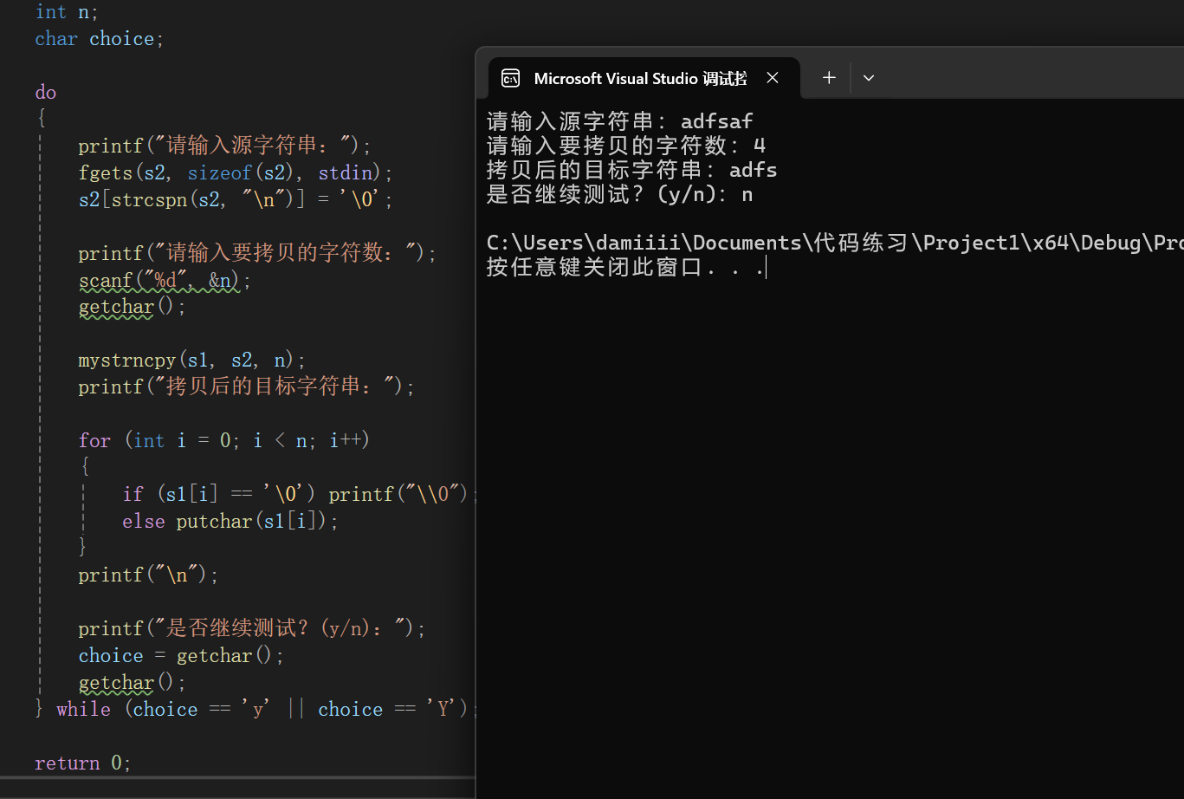Viewport: 1184px width, 799px height.
Task: Click the fgets(s2, sizeof(s2), stdin) line
Action: (x=234, y=172)
